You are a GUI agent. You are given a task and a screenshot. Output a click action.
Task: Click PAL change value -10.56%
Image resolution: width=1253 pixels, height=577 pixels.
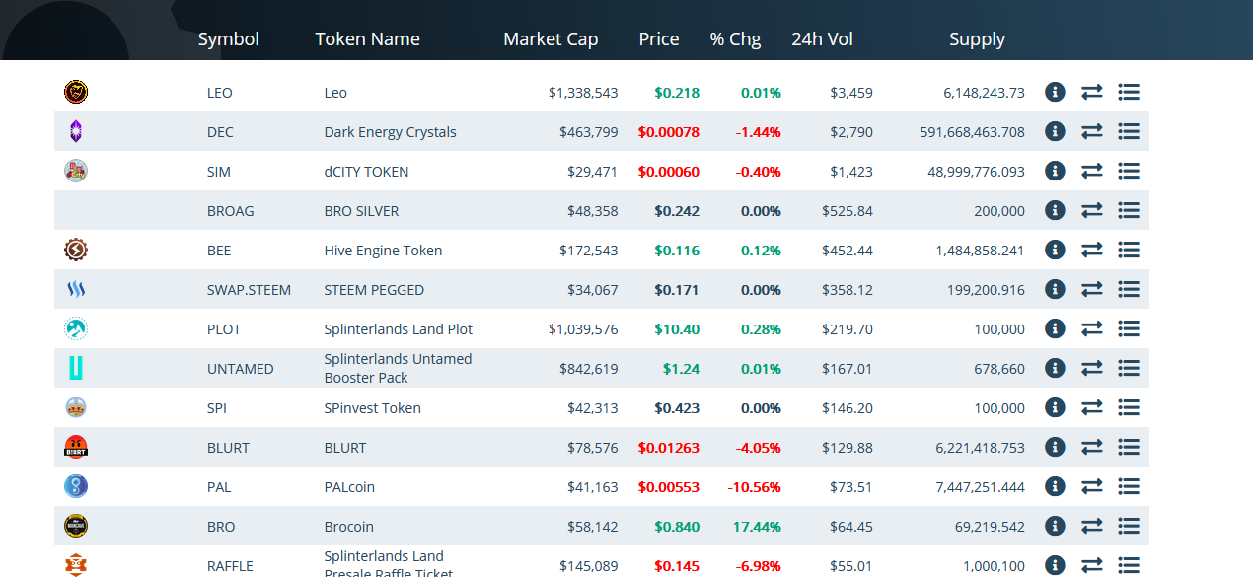pyautogui.click(x=754, y=487)
